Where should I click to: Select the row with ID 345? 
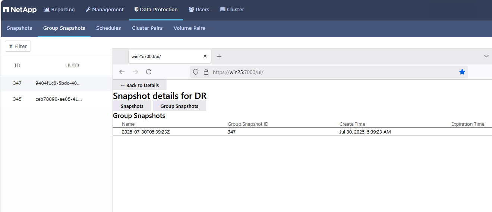[x=57, y=99]
